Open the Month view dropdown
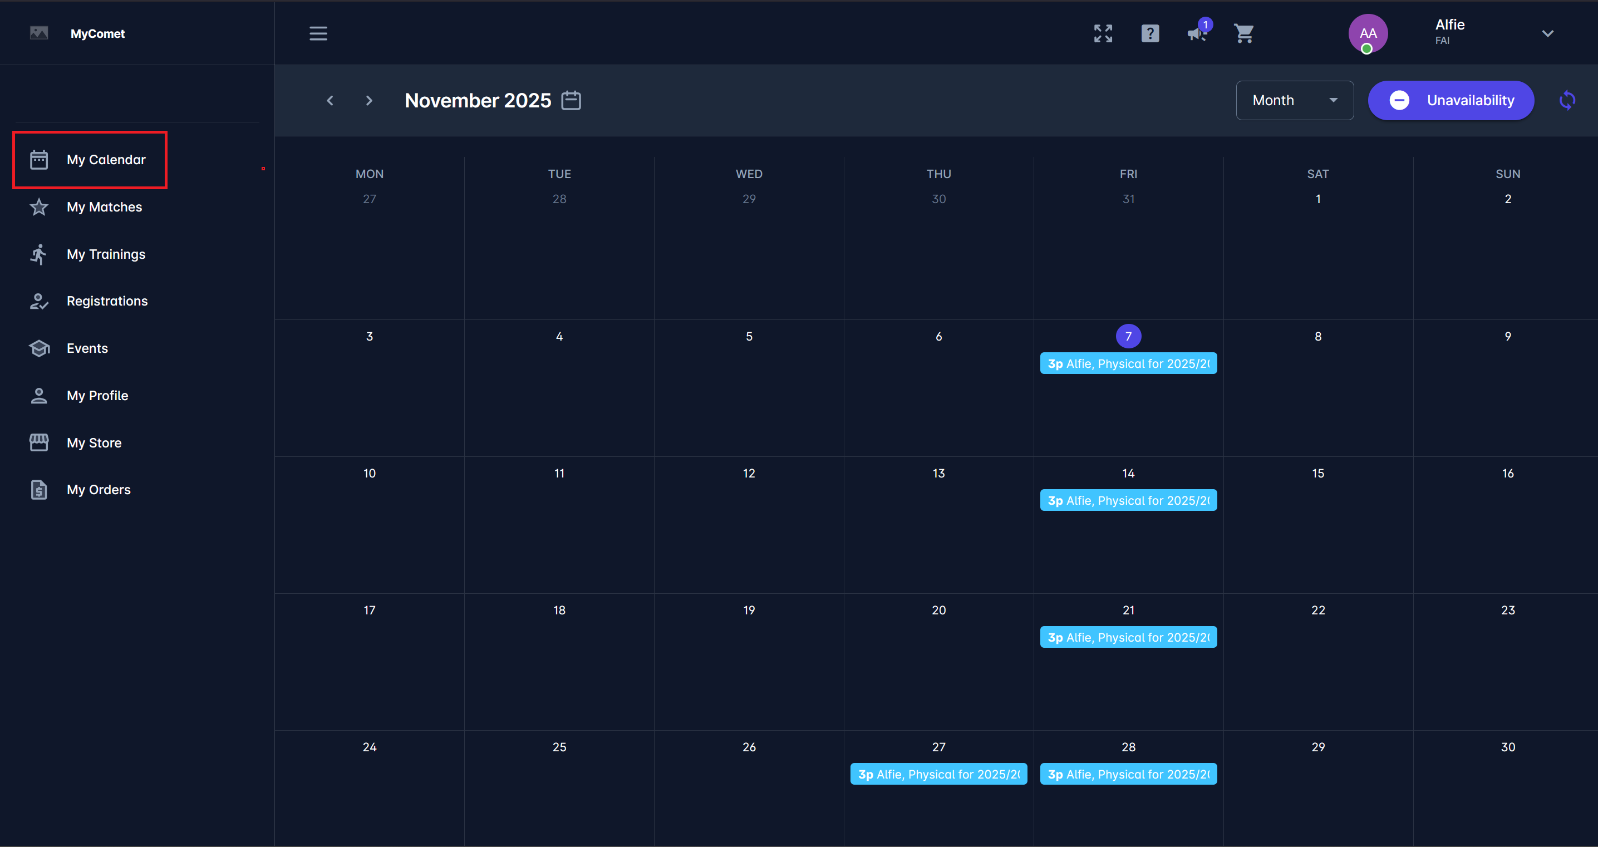Screen dimensions: 1598x847 click(1294, 100)
